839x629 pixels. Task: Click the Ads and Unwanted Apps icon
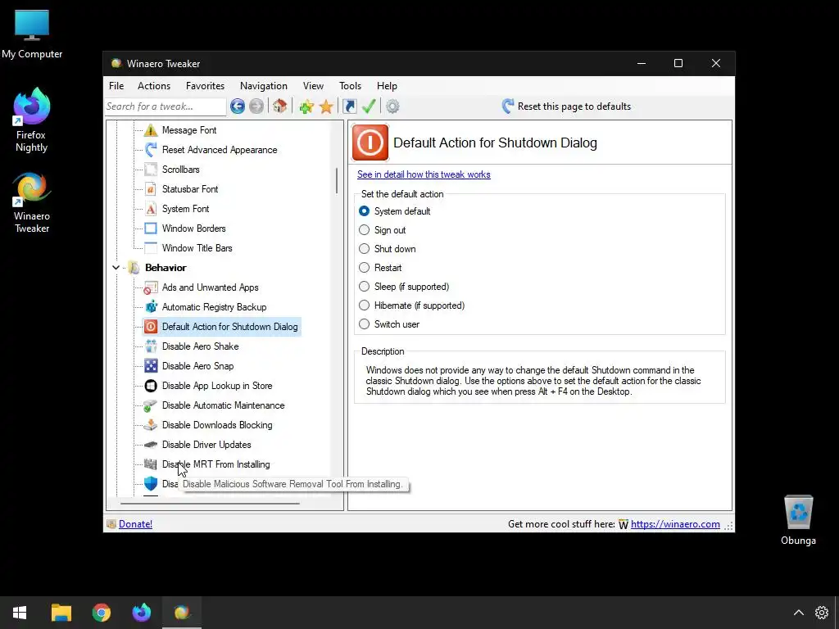click(151, 287)
